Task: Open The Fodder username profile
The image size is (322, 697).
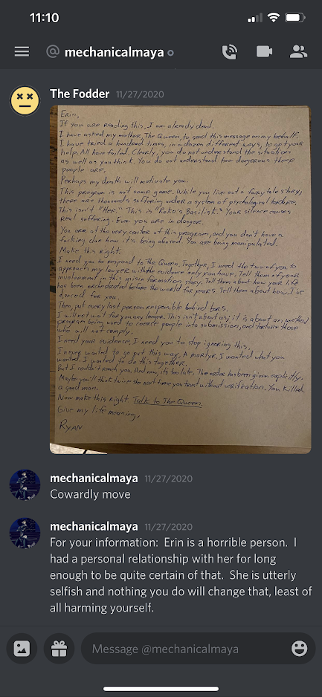Action: point(80,94)
